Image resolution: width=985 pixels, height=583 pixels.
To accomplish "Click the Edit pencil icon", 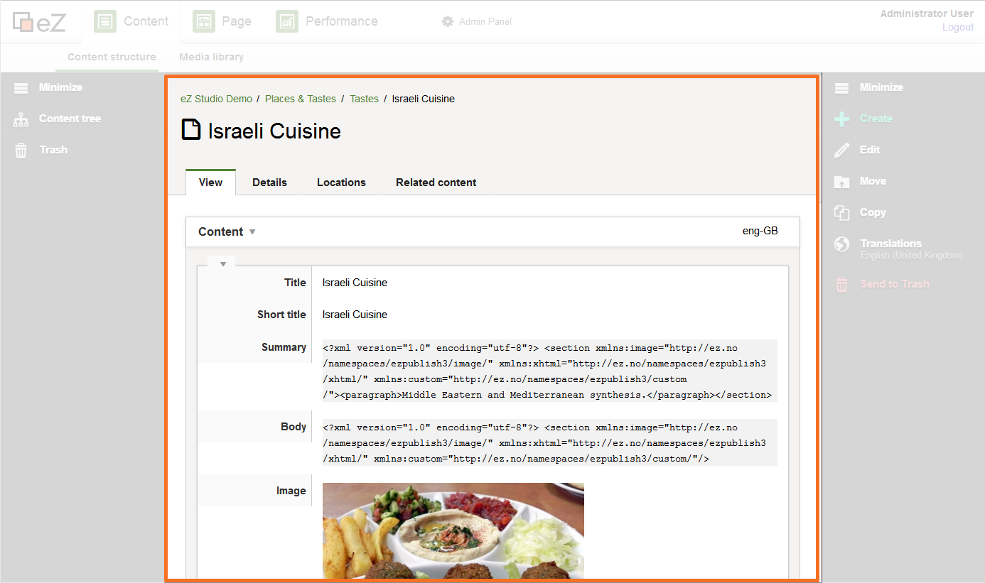I will click(841, 150).
